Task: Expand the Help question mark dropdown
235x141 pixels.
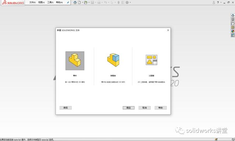Action: pos(221,3)
